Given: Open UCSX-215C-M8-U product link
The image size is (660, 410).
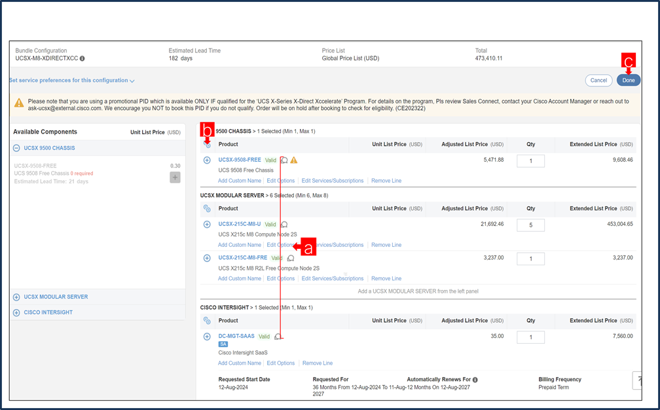Looking at the screenshot, I should pos(240,225).
